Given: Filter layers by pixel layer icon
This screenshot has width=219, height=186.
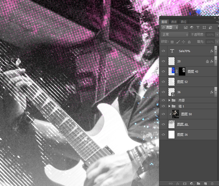Looking at the screenshot, I should click(186, 27).
